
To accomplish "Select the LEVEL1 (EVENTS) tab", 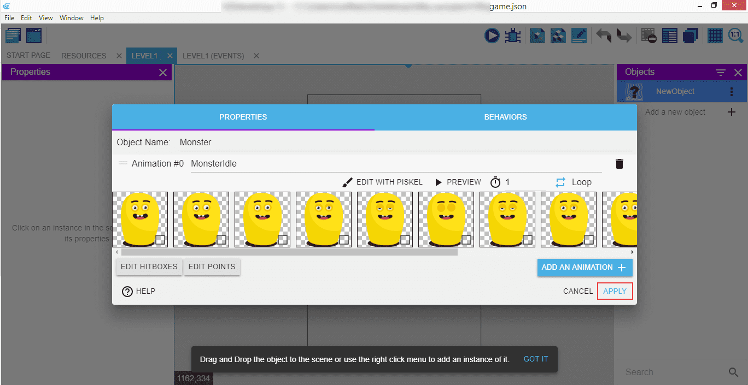I will click(x=213, y=56).
